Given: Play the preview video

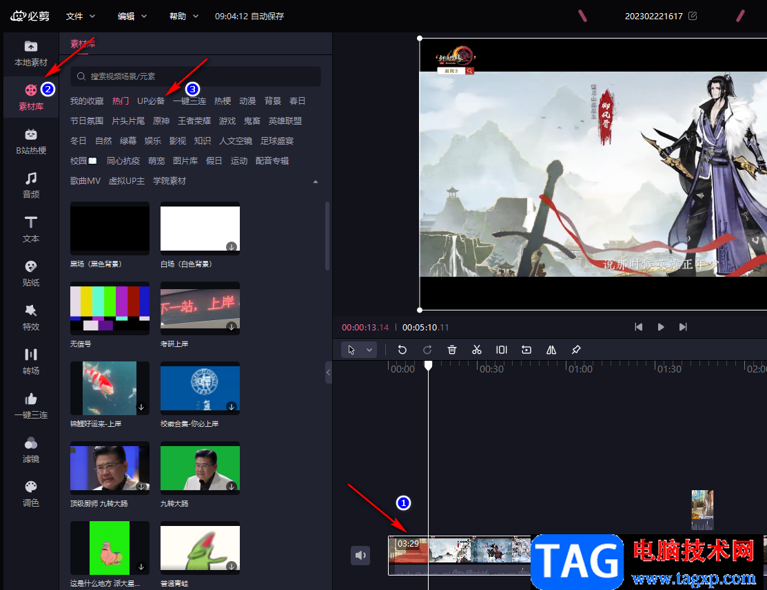Looking at the screenshot, I should (x=661, y=327).
